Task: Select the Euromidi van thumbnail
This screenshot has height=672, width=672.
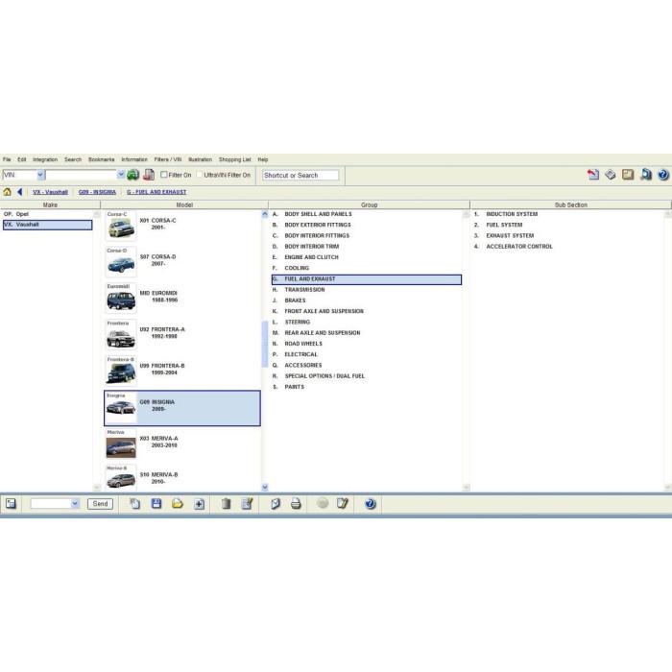Action: tap(121, 299)
